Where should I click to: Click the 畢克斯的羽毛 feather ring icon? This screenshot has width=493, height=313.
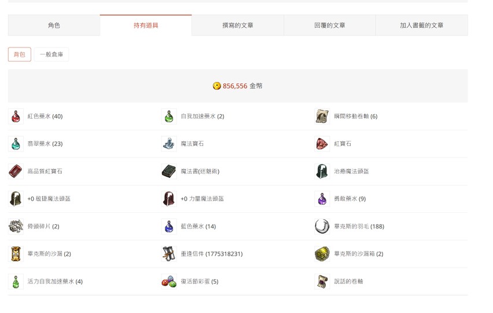[x=322, y=227]
